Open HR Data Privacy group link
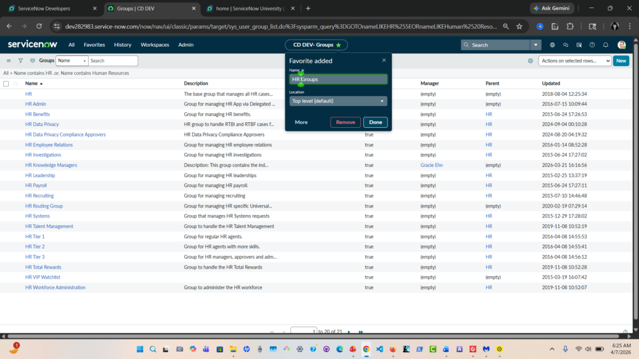The image size is (639, 359). pyautogui.click(x=42, y=125)
